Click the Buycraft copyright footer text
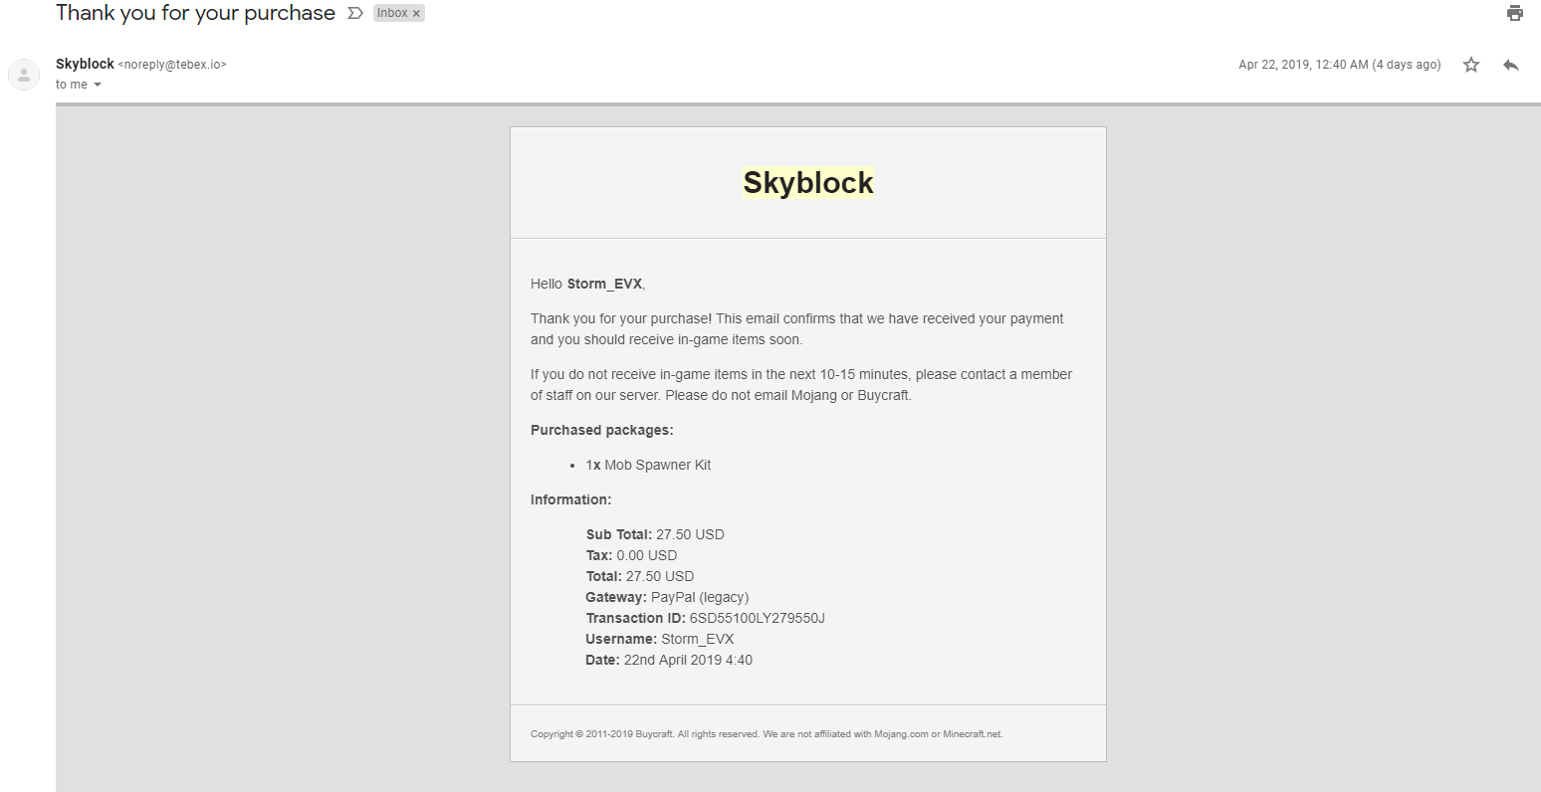This screenshot has width=1541, height=792. click(767, 734)
